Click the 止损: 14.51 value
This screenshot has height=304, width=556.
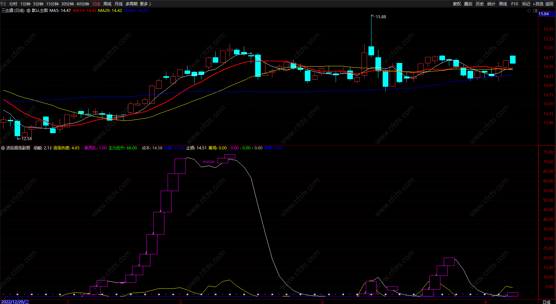click(x=196, y=148)
